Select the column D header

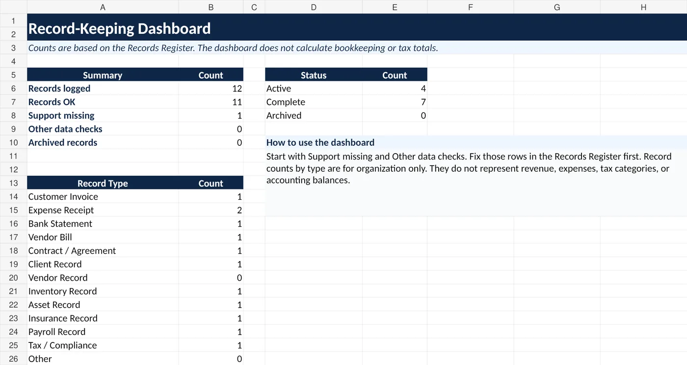(x=314, y=7)
